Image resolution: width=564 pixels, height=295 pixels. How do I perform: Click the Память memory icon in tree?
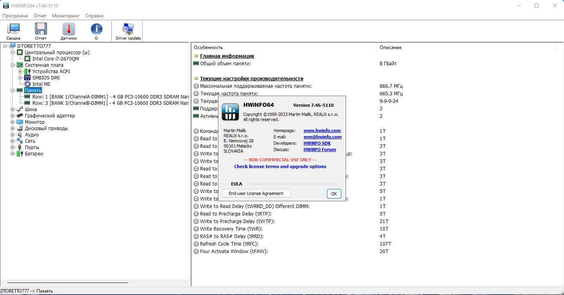tap(20, 90)
